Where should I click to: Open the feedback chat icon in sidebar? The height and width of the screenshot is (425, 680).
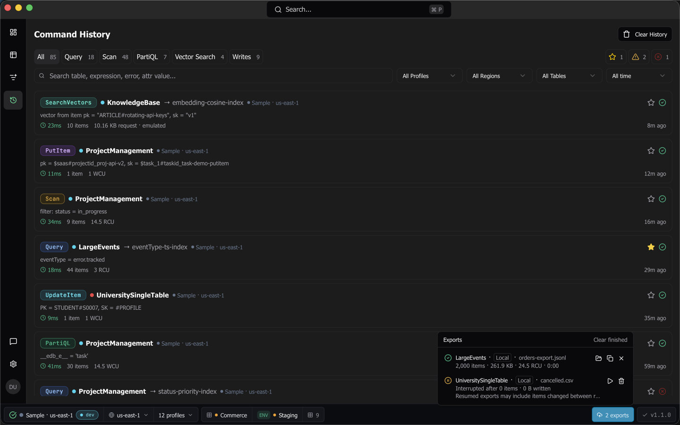[13, 341]
